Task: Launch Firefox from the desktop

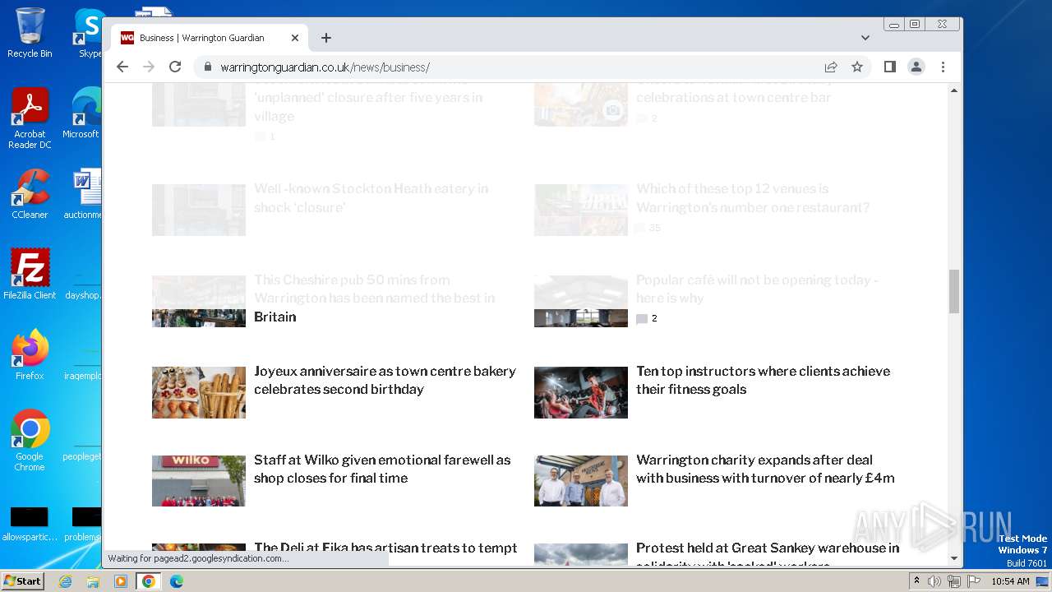Action: [30, 354]
